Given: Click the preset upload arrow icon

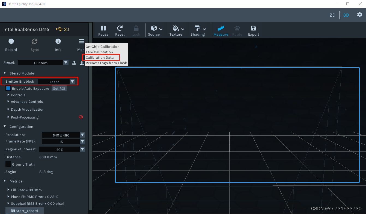Looking at the screenshot, I should coord(74,63).
